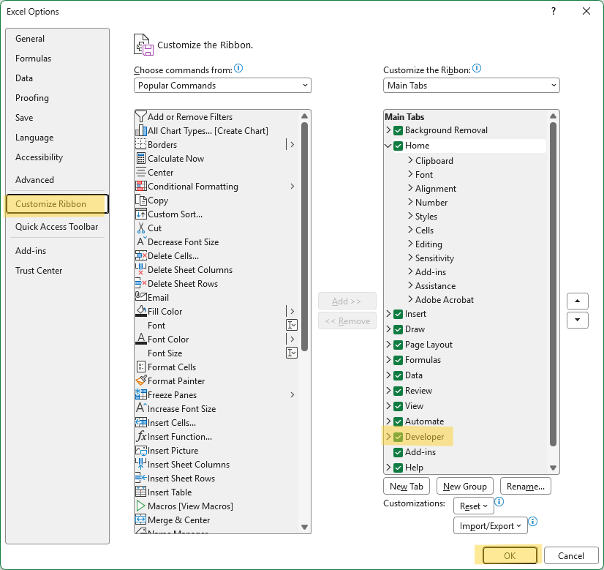Click the Fill Color bucket icon
604x570 pixels.
pyautogui.click(x=141, y=312)
